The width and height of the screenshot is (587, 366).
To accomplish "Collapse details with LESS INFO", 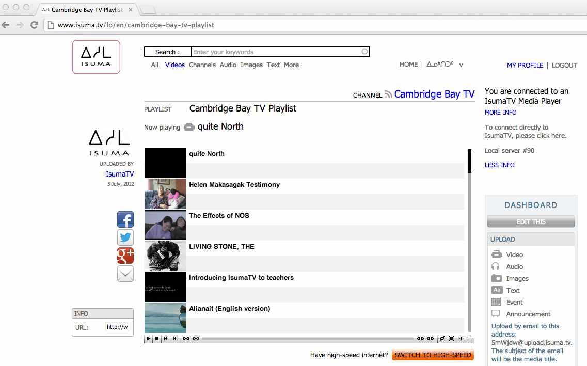I will coord(499,165).
